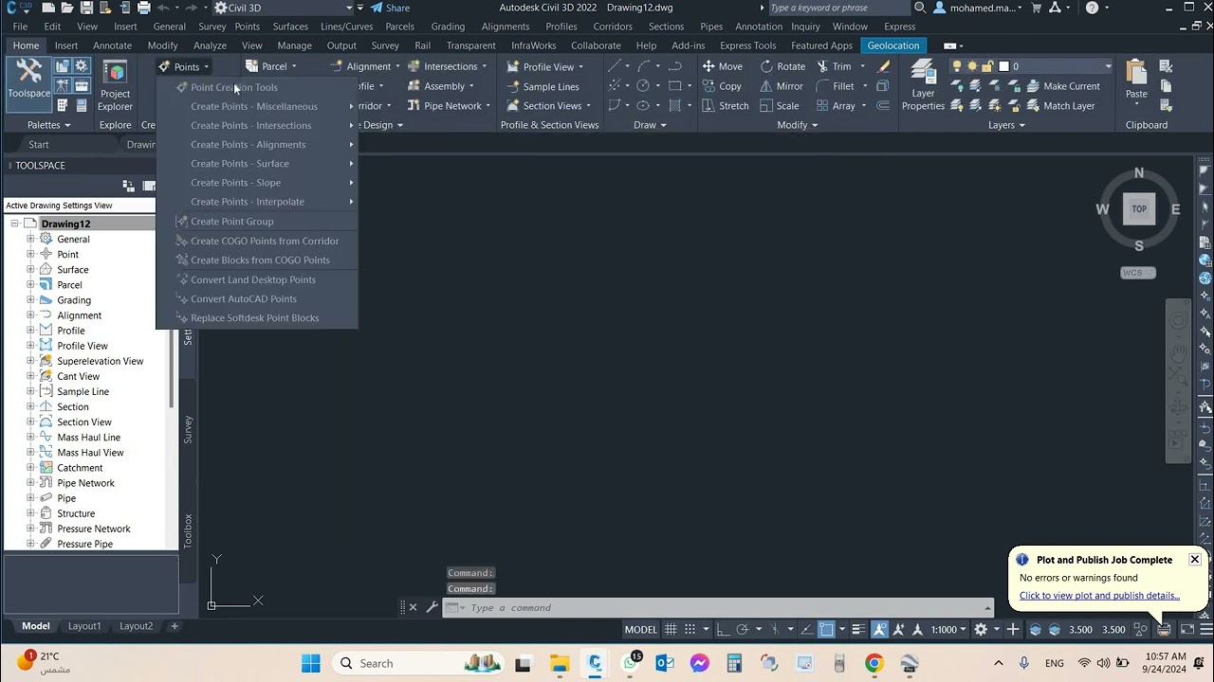This screenshot has height=682, width=1214.
Task: Click the Sample Lines tool
Action: tap(542, 86)
